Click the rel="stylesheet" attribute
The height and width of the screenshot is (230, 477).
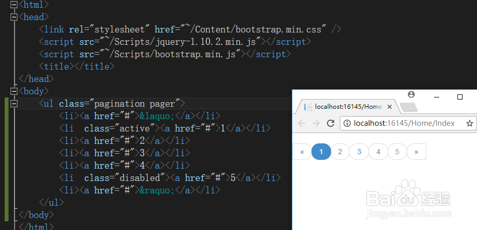pyautogui.click(x=110, y=29)
